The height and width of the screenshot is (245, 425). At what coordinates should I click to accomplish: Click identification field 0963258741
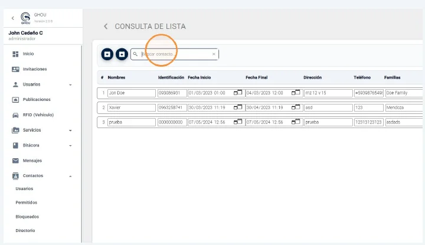click(x=172, y=107)
